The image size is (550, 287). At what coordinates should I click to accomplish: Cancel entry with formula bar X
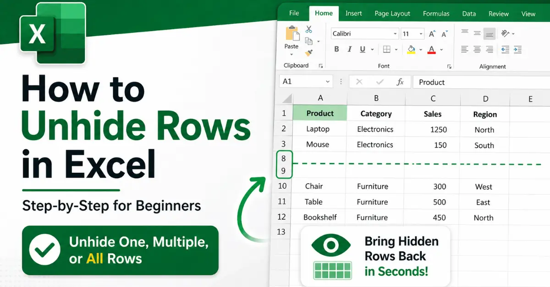[359, 82]
